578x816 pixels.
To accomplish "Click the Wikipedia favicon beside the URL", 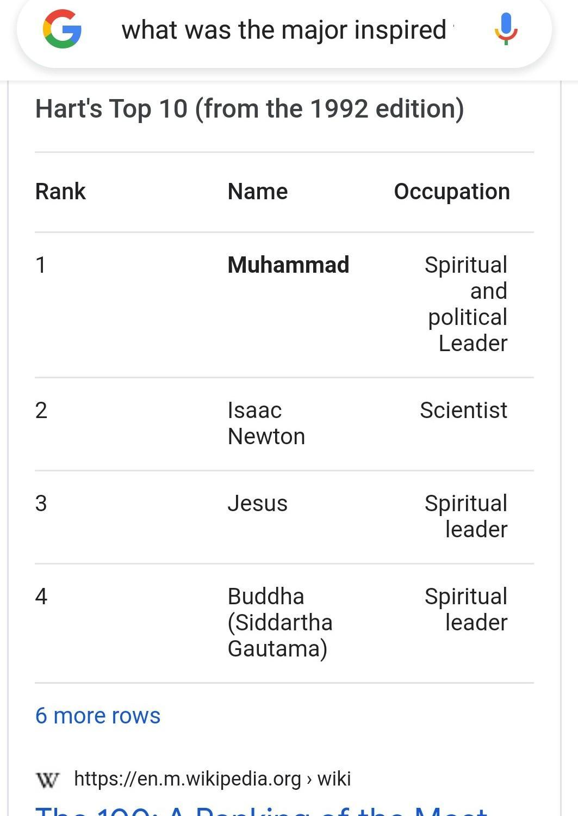I will coord(47,780).
